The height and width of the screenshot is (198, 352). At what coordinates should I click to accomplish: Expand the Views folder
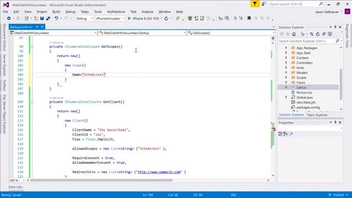tap(286, 82)
